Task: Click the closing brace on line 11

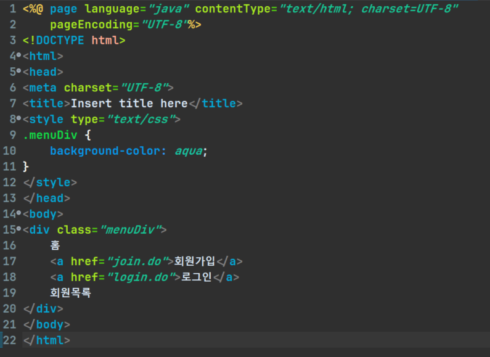Action: click(26, 166)
